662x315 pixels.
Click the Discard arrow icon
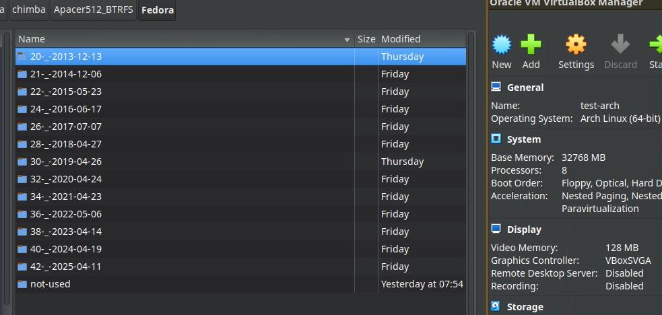coord(620,45)
